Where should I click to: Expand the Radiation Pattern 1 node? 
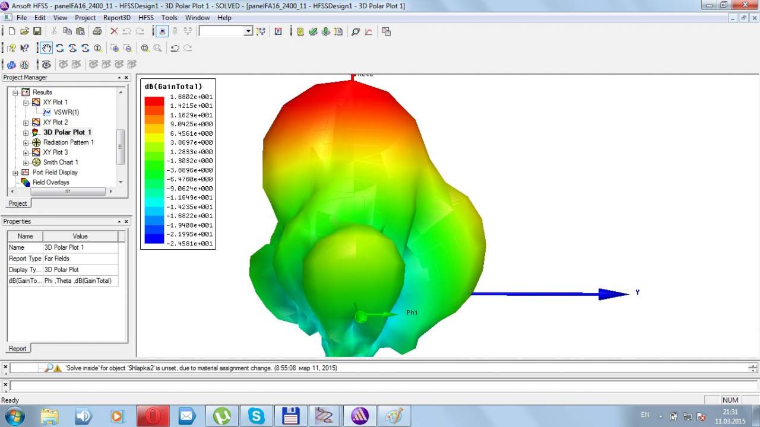point(26,142)
